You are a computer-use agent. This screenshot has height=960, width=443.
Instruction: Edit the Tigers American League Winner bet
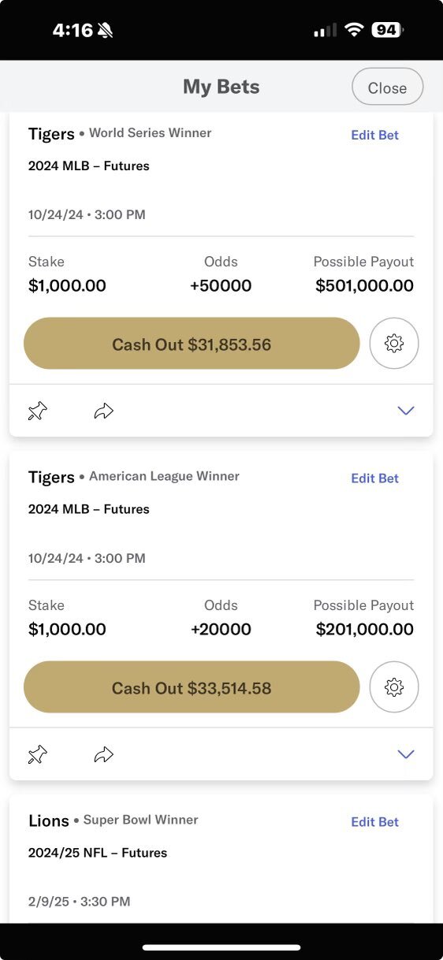[375, 478]
